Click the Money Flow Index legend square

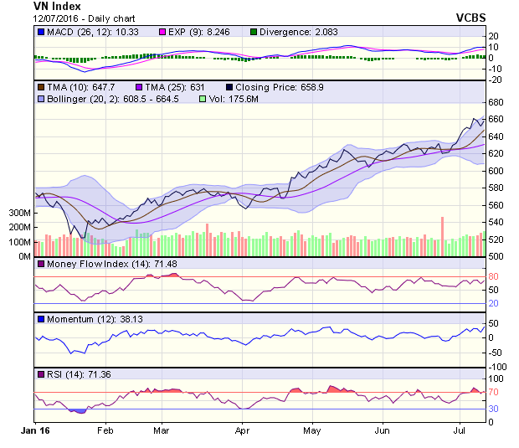click(40, 265)
